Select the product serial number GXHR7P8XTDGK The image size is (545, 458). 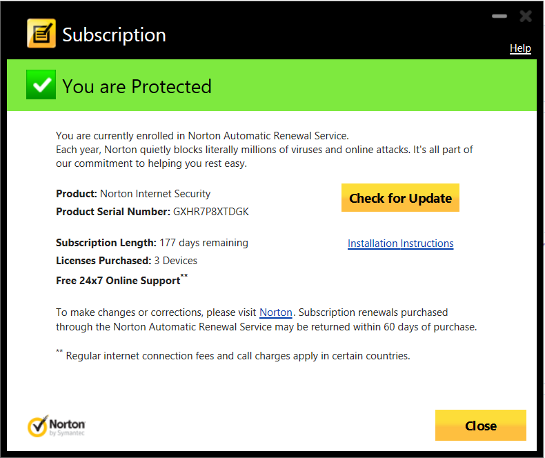coord(210,212)
